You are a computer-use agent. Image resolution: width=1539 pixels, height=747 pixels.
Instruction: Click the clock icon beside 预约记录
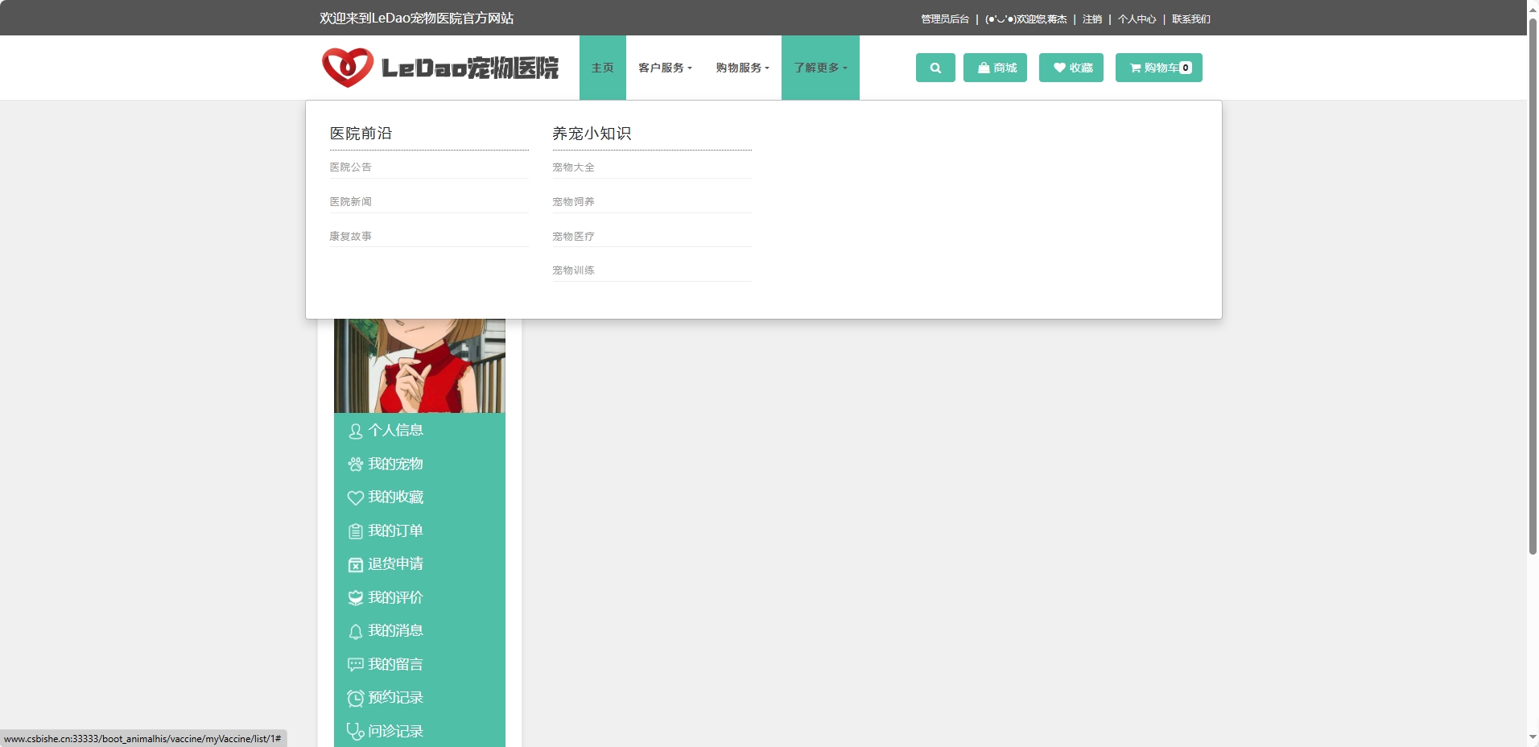click(x=355, y=697)
